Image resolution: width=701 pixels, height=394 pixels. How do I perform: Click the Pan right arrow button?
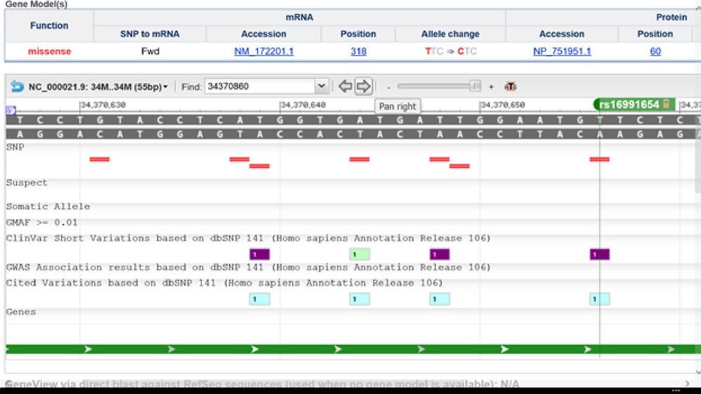[363, 86]
